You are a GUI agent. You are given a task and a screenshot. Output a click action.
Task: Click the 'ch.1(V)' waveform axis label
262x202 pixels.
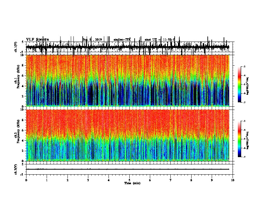tap(16, 47)
